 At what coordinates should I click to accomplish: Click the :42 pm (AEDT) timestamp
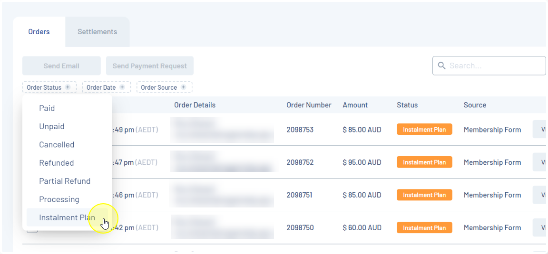tap(135, 228)
